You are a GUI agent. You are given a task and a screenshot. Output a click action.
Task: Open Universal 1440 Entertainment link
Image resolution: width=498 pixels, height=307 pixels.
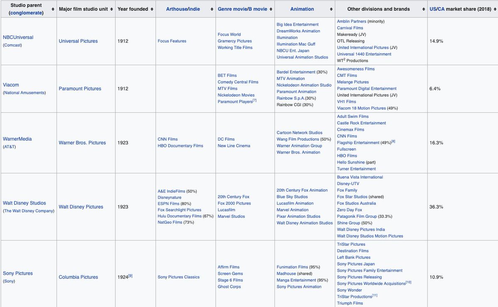364,54
